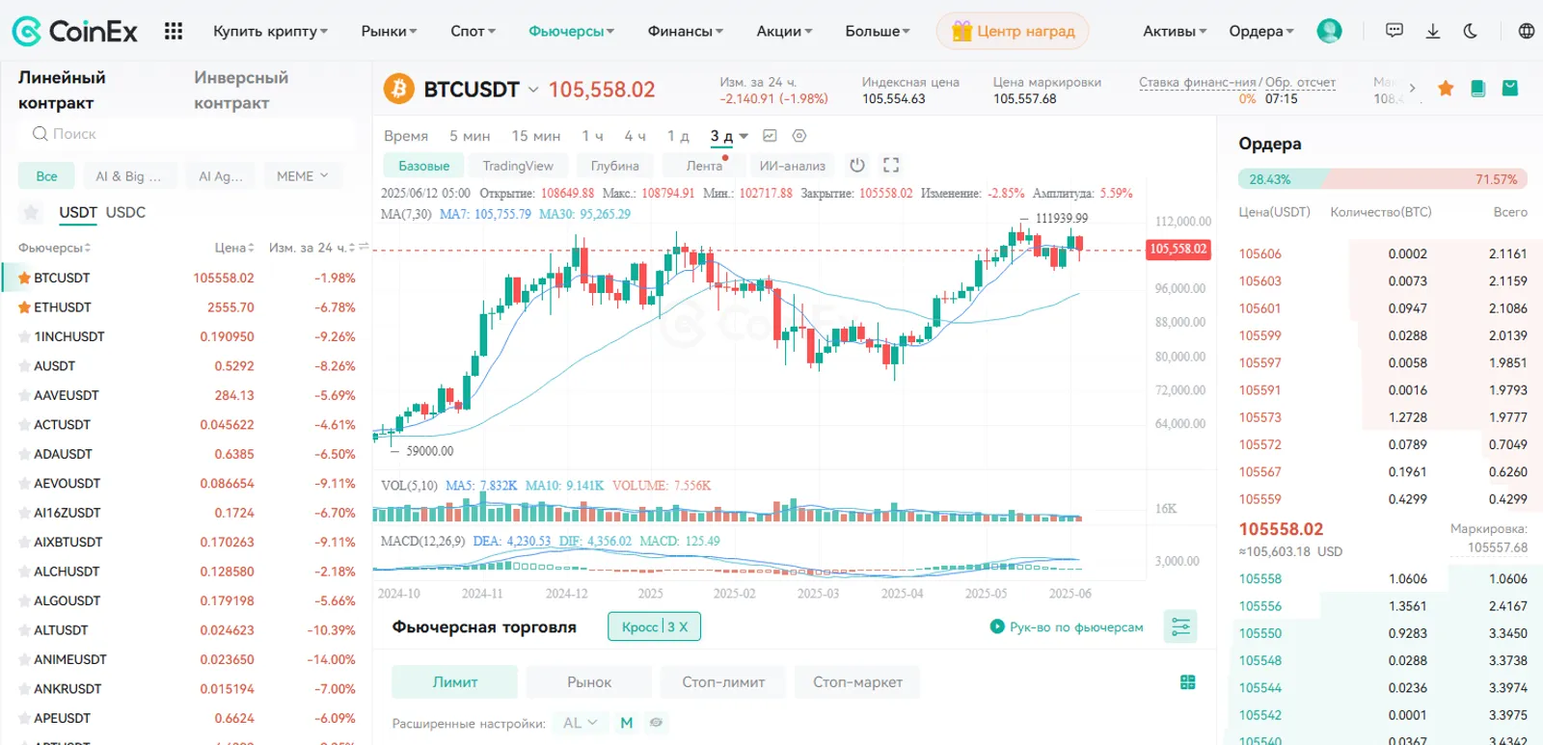
Task: Open the chat messages icon
Action: pos(1394,31)
